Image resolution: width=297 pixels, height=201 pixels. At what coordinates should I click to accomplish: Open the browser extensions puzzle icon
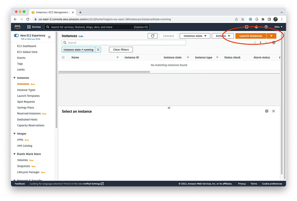coord(263,19)
